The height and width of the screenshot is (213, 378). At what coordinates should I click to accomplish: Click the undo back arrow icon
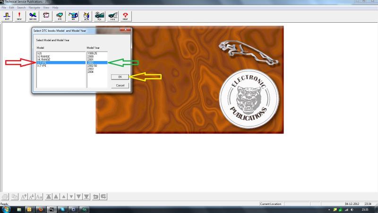[x=95, y=196]
